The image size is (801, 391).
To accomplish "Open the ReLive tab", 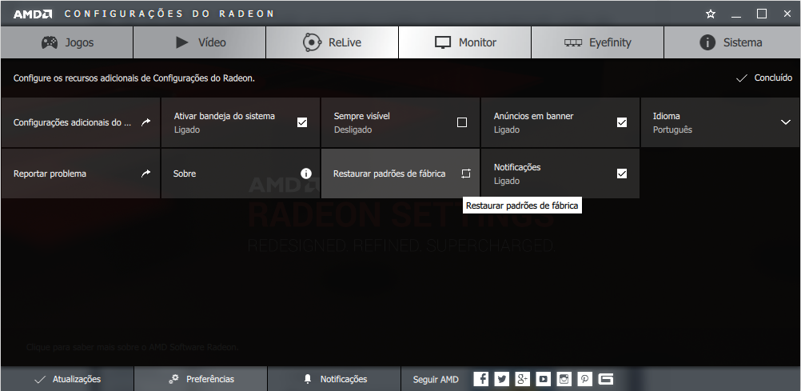I will (333, 42).
